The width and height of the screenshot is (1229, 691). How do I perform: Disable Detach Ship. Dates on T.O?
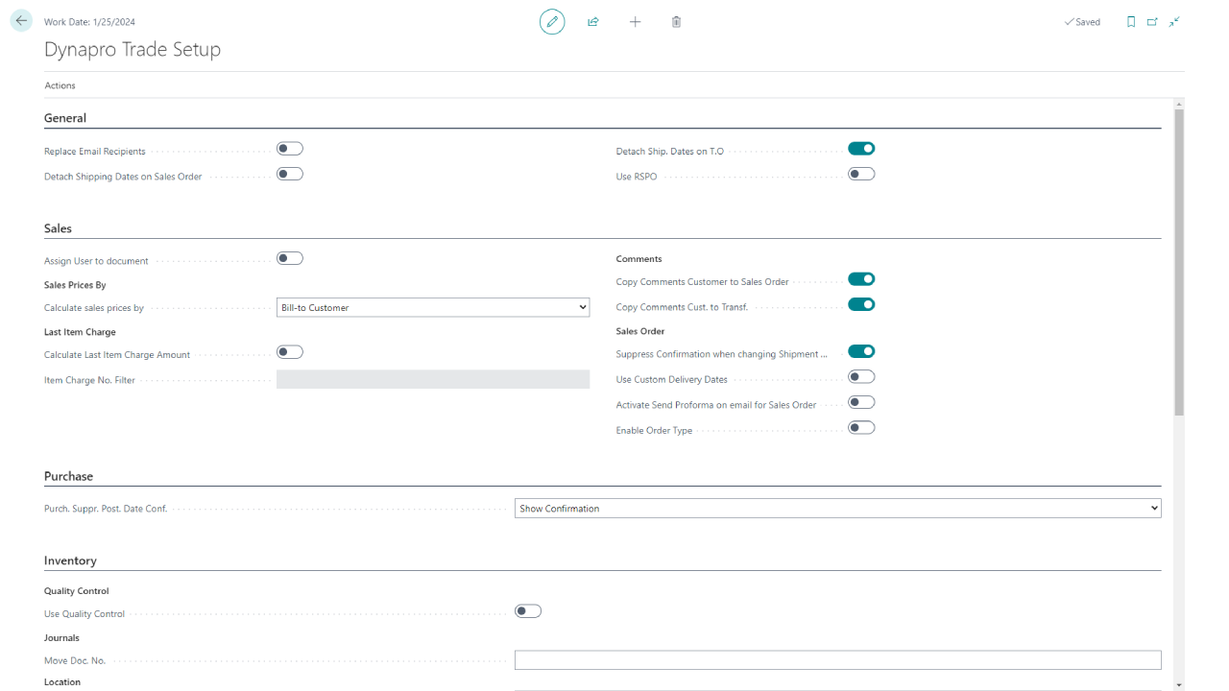[x=861, y=149]
